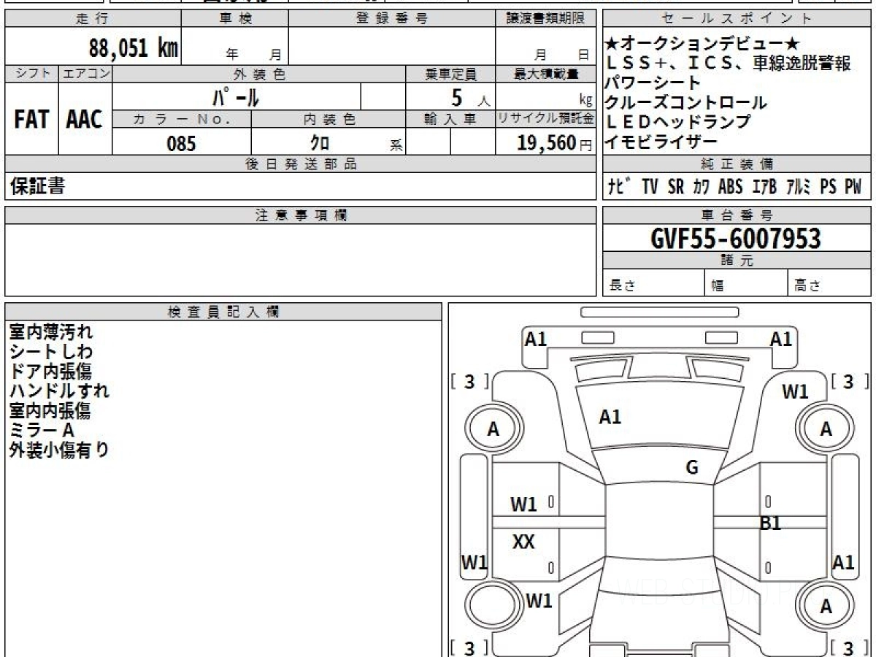Click the XX mark on left door
876x657 pixels.
pyautogui.click(x=523, y=542)
